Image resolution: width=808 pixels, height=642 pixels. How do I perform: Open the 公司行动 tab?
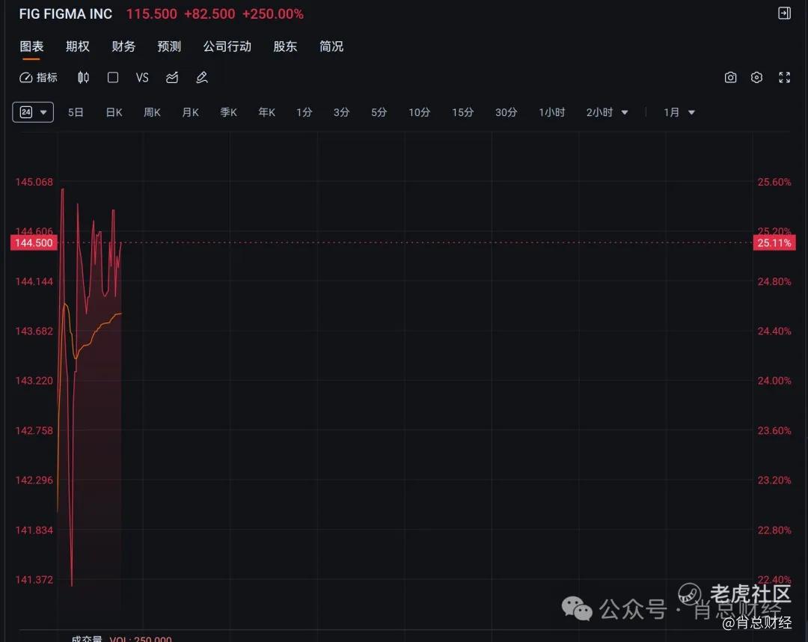227,46
